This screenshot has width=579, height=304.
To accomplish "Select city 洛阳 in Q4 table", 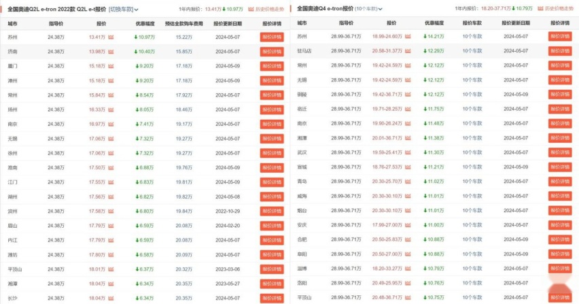I will point(302,283).
